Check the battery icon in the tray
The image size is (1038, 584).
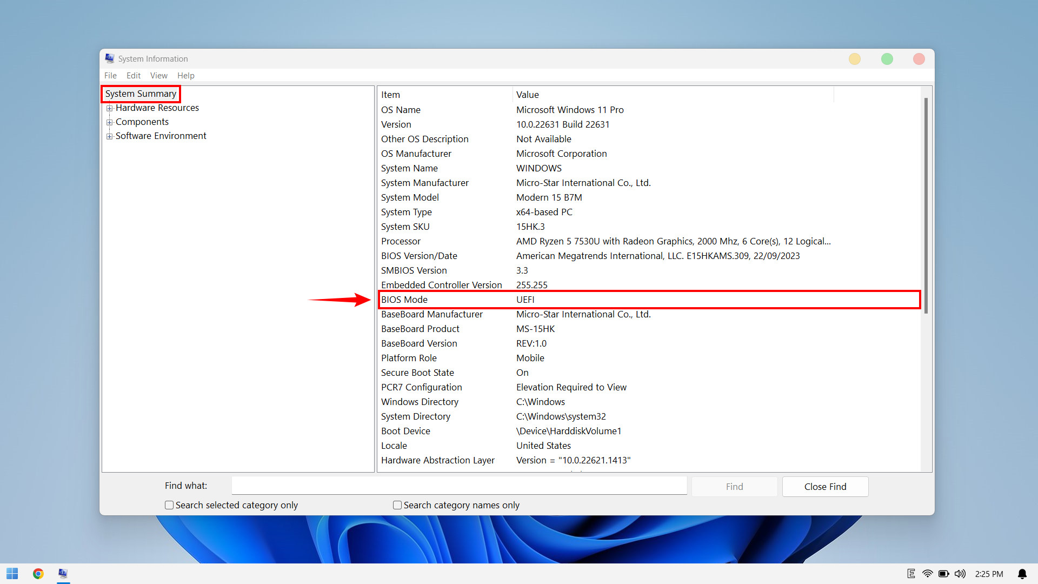pyautogui.click(x=944, y=574)
